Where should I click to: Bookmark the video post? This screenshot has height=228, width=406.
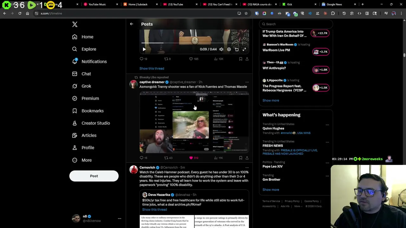(x=241, y=59)
